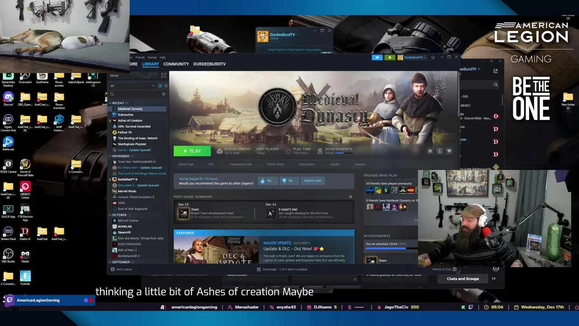This screenshot has width=579, height=326.
Task: Open the RODE Central shortcut
Action: (x=8, y=166)
